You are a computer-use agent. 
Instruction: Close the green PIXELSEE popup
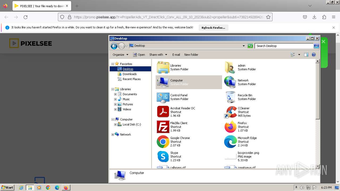pyautogui.click(x=324, y=41)
